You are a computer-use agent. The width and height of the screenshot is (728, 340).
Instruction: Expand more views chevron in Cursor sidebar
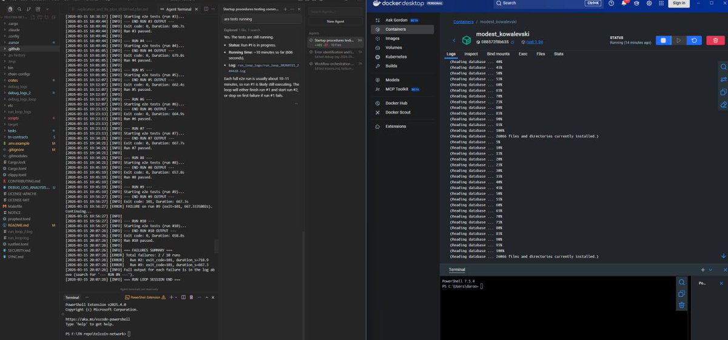click(47, 10)
